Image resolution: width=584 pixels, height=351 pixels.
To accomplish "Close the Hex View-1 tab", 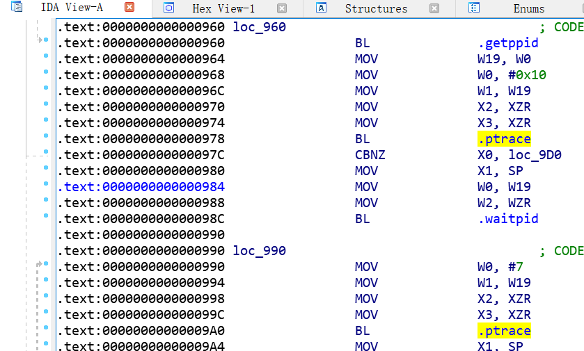I will 282,8.
